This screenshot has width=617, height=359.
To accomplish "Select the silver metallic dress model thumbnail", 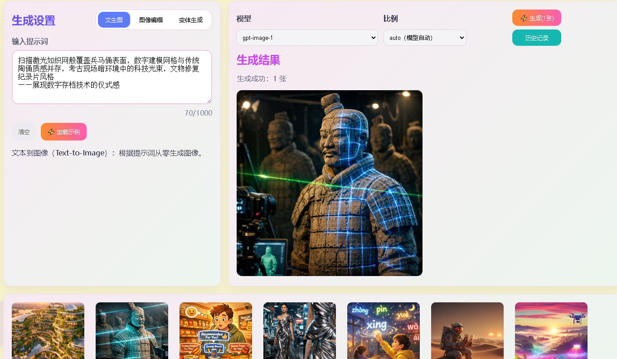I will click(300, 330).
